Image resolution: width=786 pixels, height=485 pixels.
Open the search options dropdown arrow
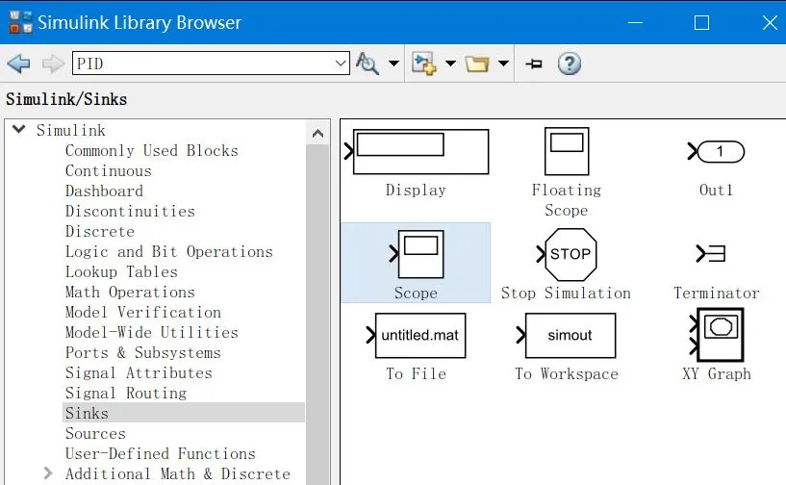394,64
